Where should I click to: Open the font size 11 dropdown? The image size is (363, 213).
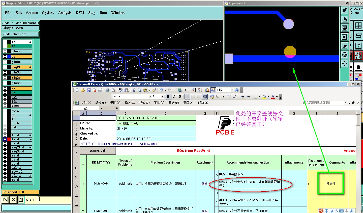[162, 96]
